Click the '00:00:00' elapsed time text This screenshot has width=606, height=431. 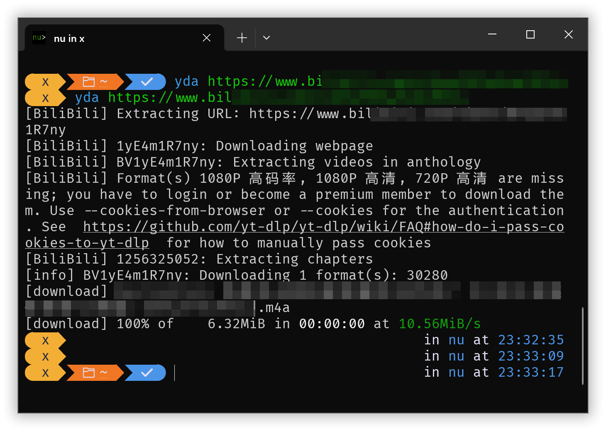(332, 324)
